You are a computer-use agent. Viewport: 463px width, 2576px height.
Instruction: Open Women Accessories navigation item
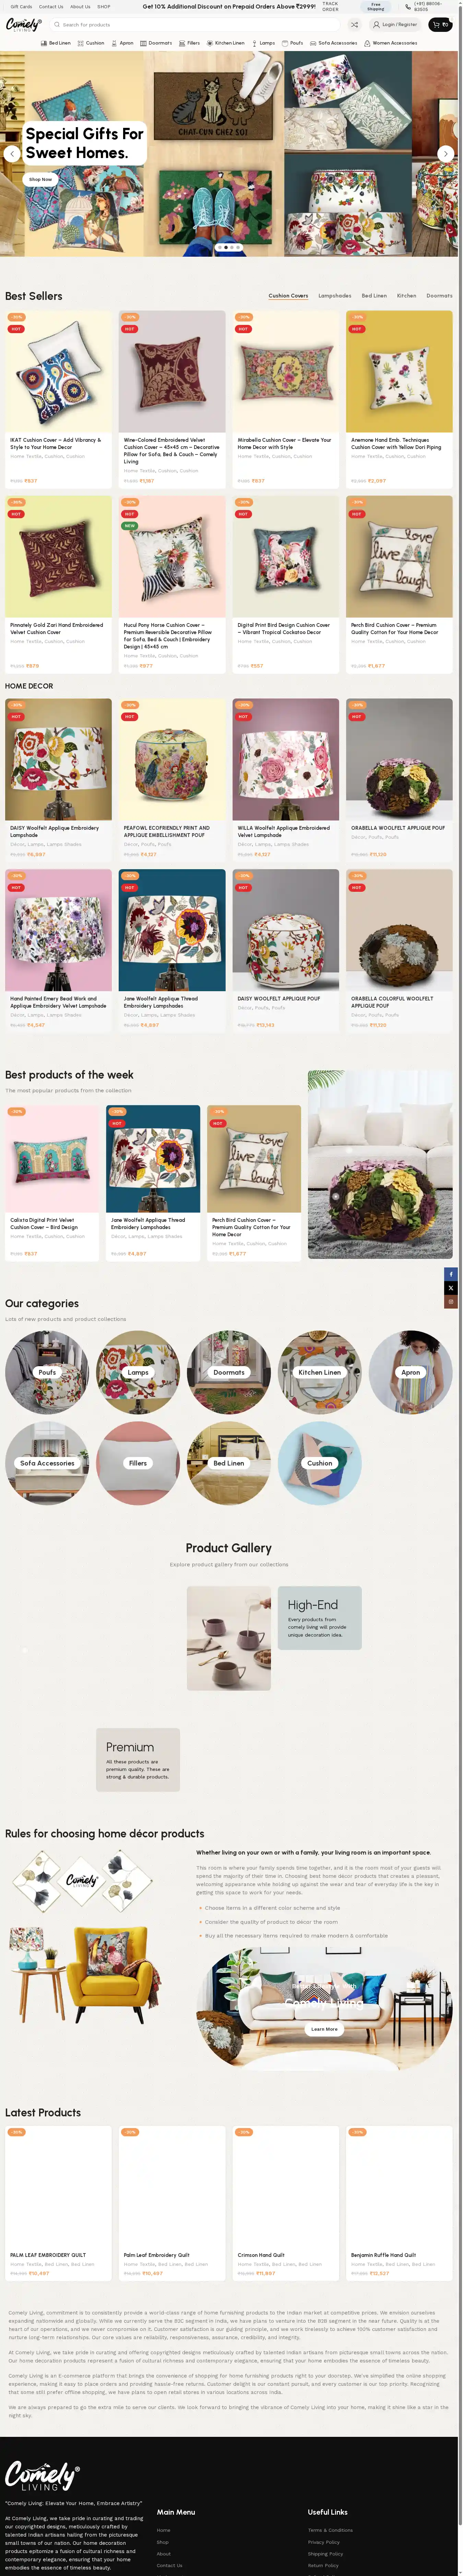coord(392,43)
